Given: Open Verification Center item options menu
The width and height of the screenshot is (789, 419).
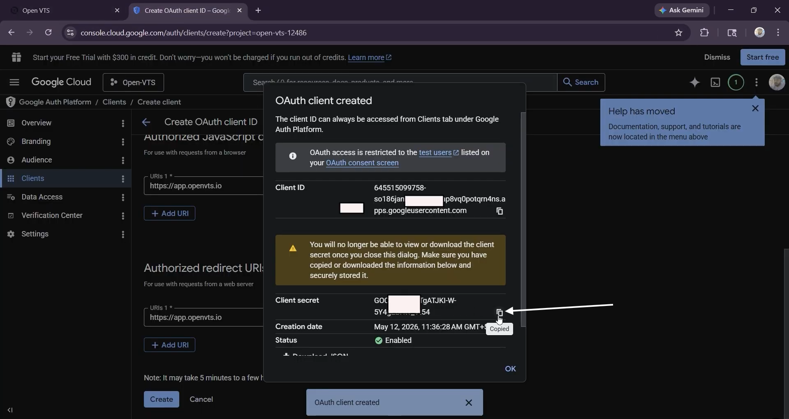Looking at the screenshot, I should [123, 215].
